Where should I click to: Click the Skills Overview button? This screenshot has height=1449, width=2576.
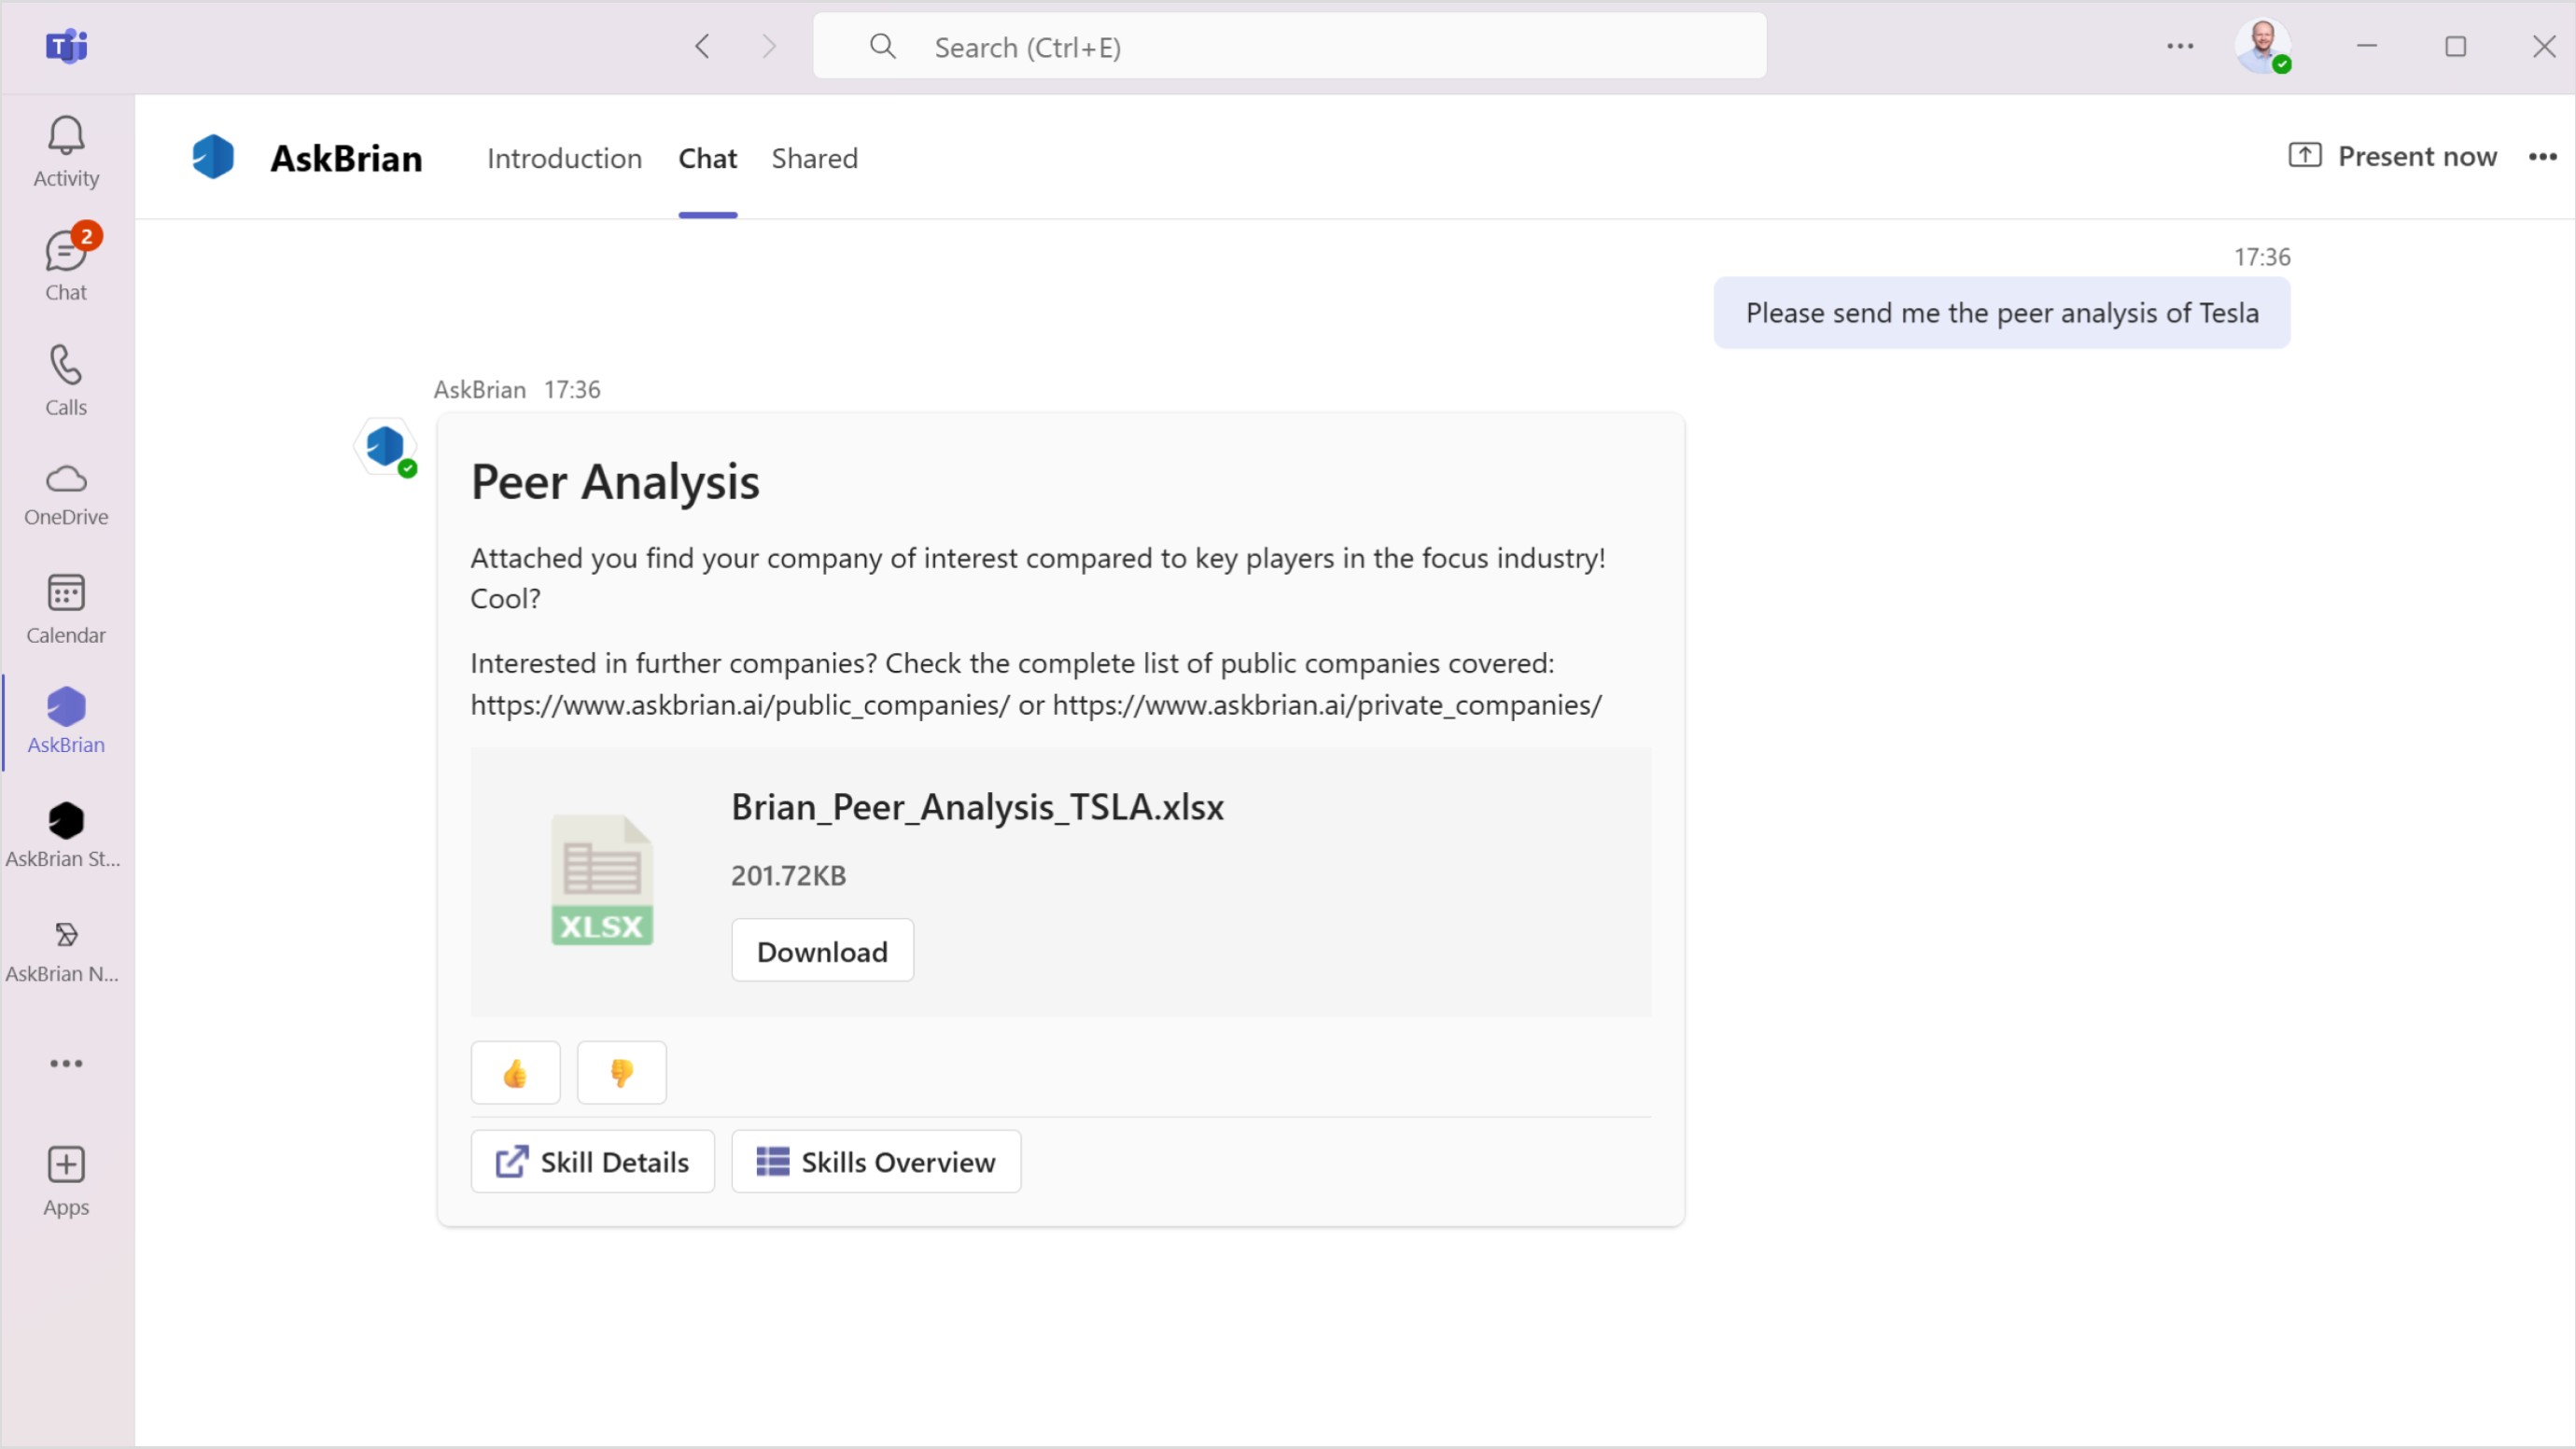coord(876,1162)
